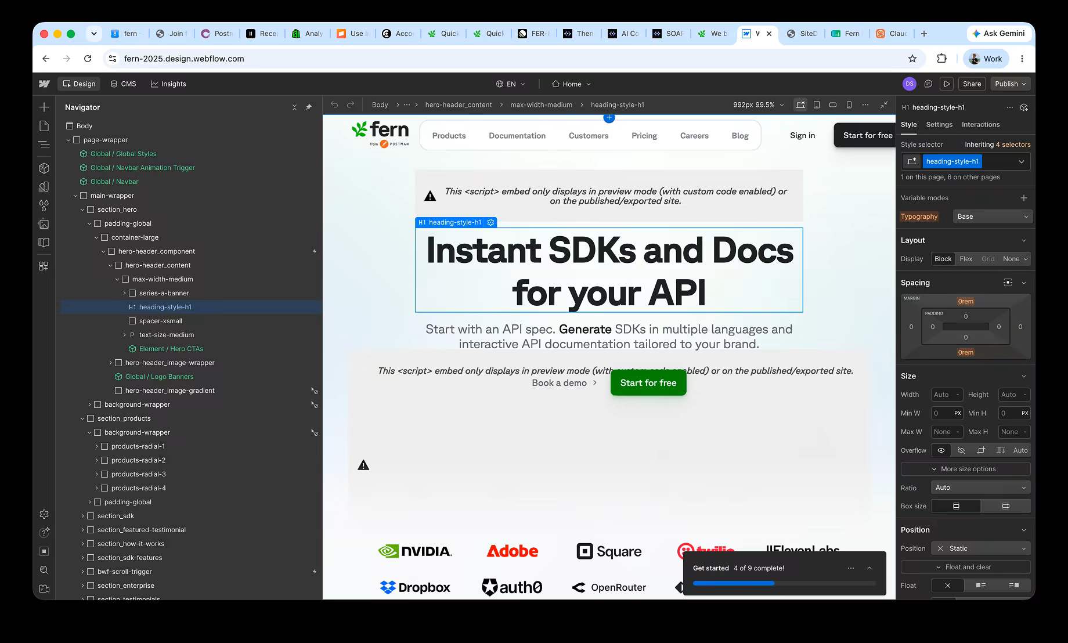This screenshot has width=1068, height=643.
Task: Set overflow to Auto
Action: tap(1020, 450)
